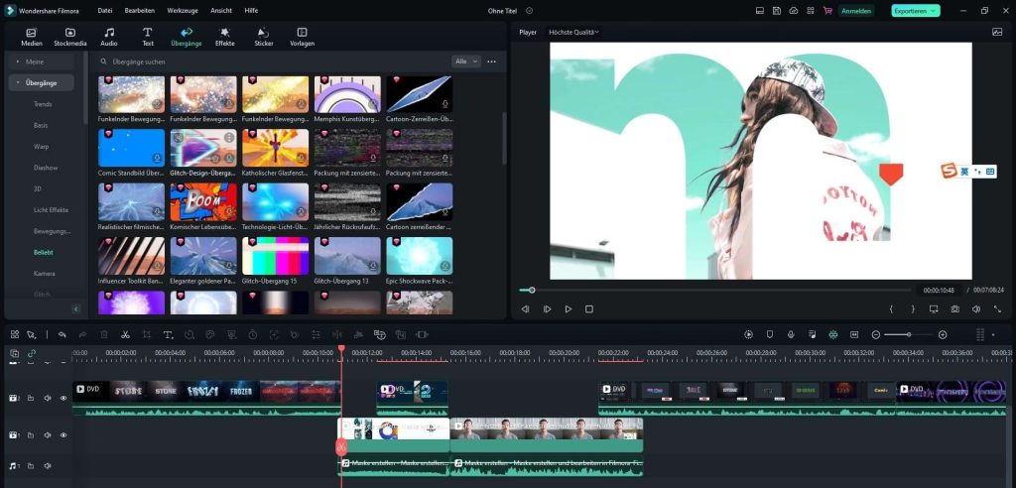This screenshot has width=1016, height=488.
Task: Select the Licht Effekte subcategory
Action: (x=51, y=210)
